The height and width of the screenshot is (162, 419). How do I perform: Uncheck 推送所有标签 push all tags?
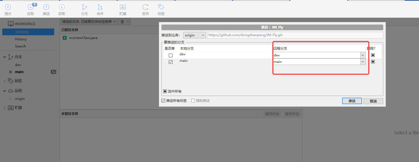163,100
